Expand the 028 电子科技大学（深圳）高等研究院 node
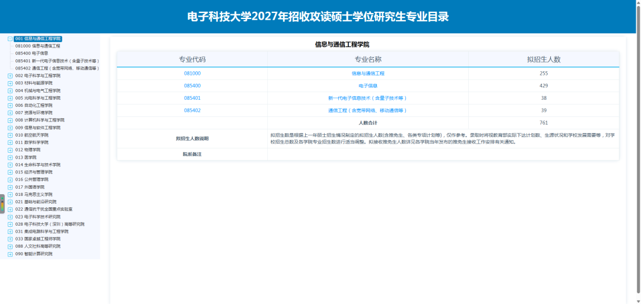Screen dimensions: 641x304 [10, 224]
